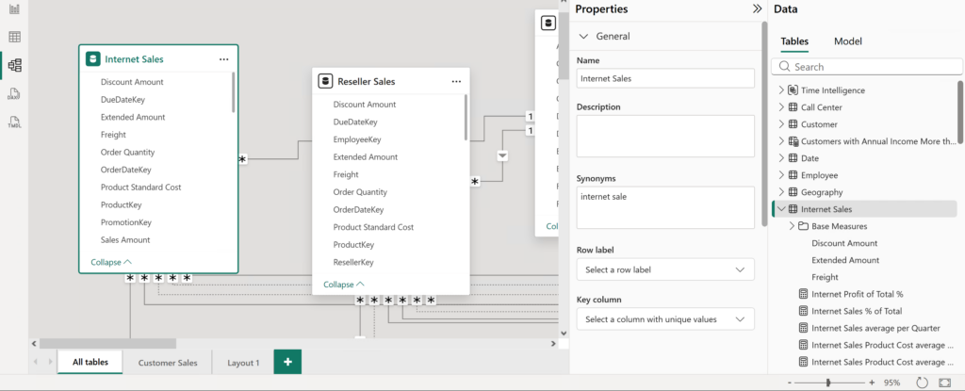The height and width of the screenshot is (391, 965).
Task: Open the Row label dropdown
Action: coord(665,269)
